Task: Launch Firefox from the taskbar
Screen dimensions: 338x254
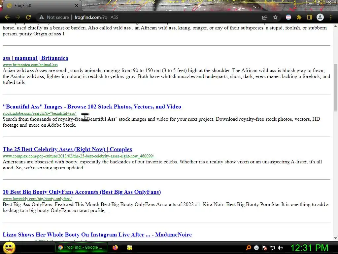Action: click(x=115, y=247)
